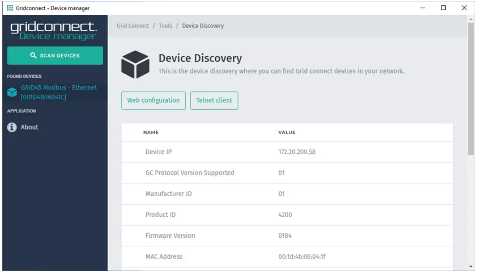Viewport: 477px width, 272px height.
Task: Click the magnifier icon in Scan Devices
Action: (x=33, y=55)
